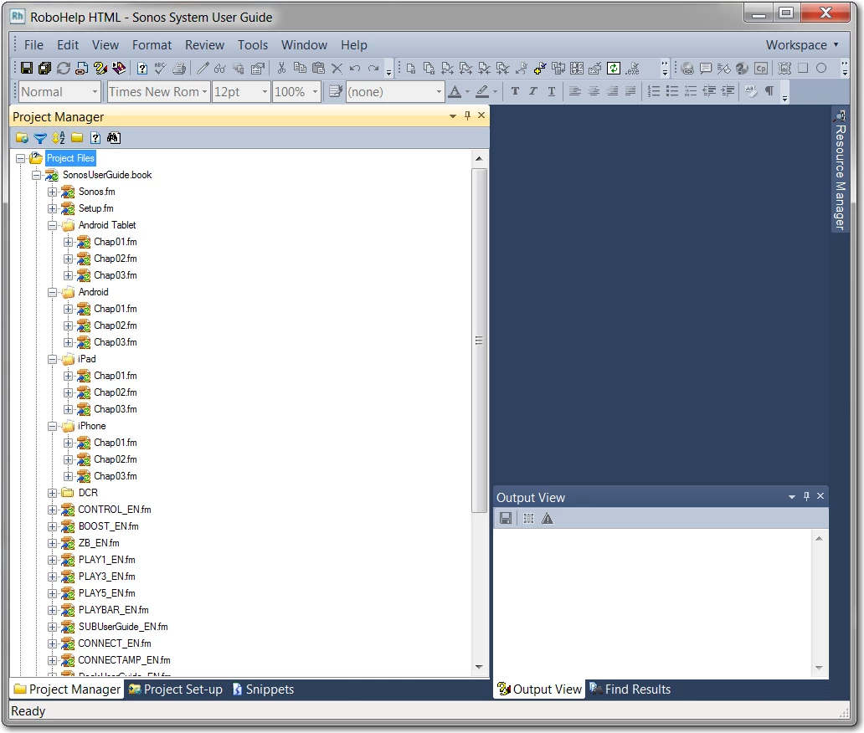
Task: Switch to the Find Results tab
Action: [630, 689]
